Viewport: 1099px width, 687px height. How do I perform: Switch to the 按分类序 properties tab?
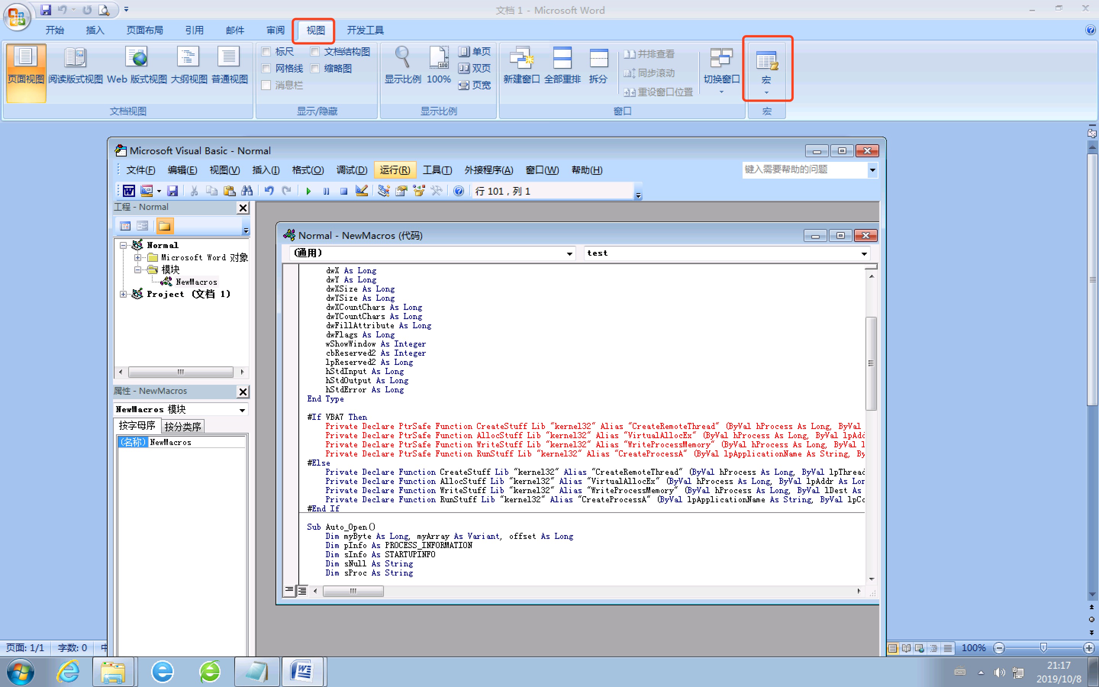(x=182, y=426)
